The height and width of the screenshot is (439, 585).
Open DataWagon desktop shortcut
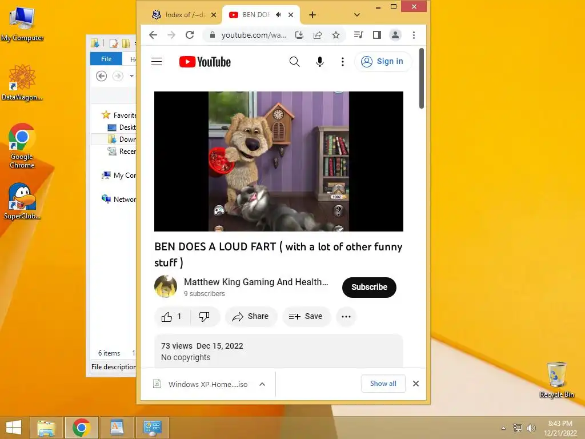(22, 82)
